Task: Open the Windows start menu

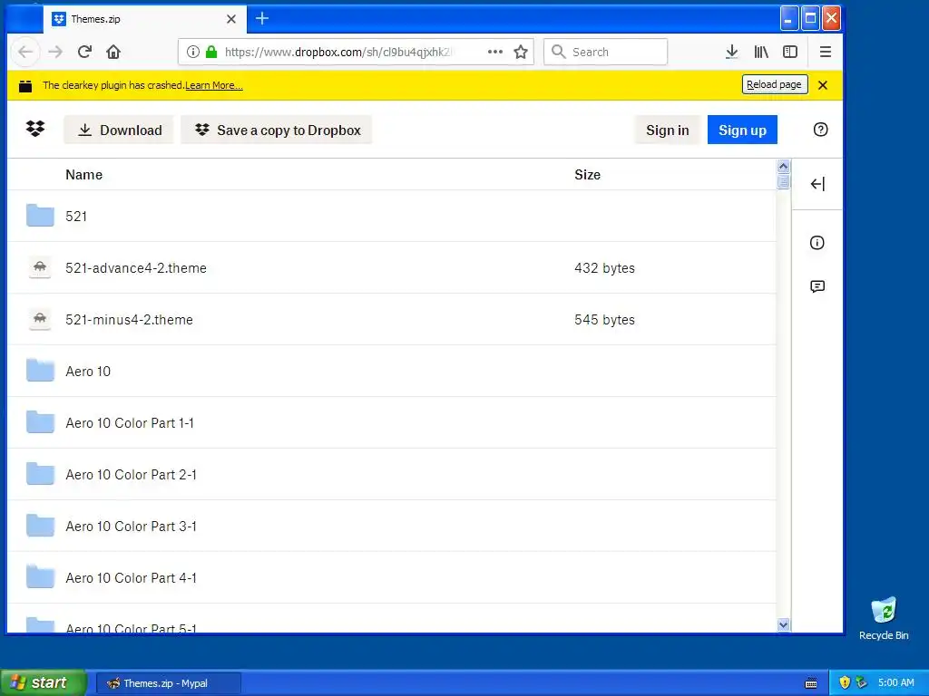Action: pyautogui.click(x=43, y=682)
